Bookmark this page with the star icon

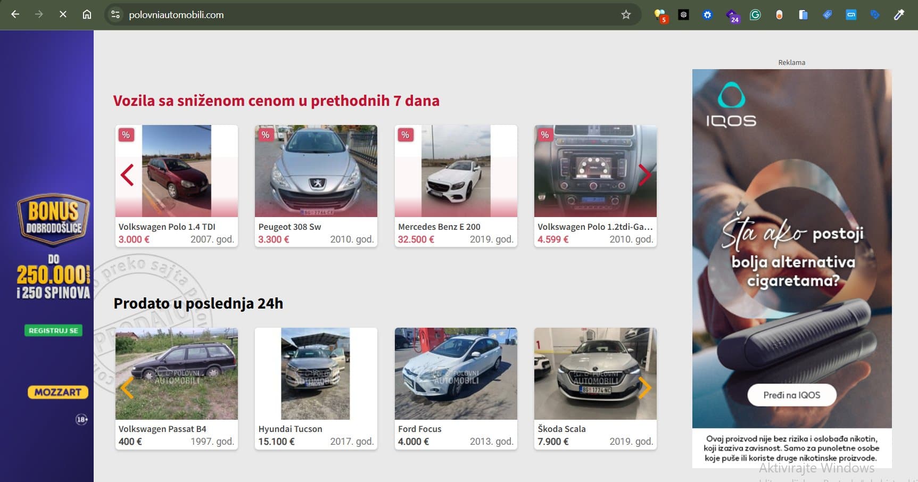626,14
